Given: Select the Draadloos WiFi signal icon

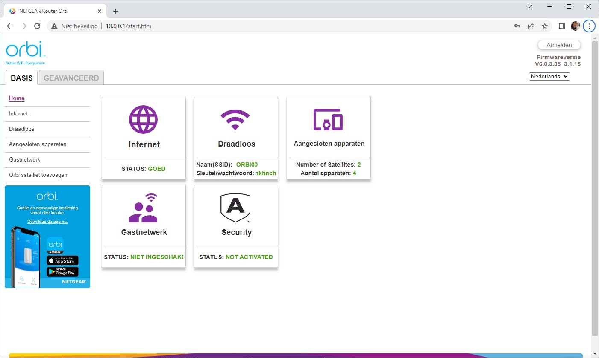Looking at the screenshot, I should (236, 119).
